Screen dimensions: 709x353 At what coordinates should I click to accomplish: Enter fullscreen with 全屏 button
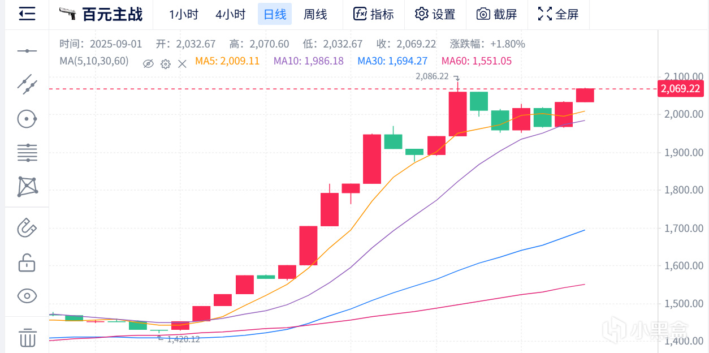click(x=558, y=14)
